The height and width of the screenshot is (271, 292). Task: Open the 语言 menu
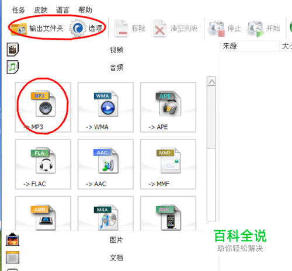coord(62,10)
